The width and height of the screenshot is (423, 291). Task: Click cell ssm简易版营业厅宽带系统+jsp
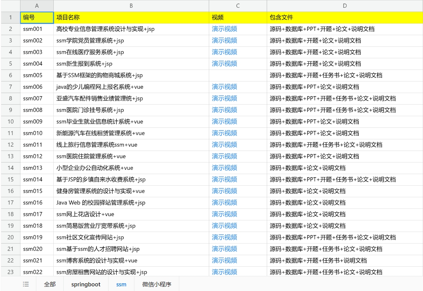pos(131,226)
